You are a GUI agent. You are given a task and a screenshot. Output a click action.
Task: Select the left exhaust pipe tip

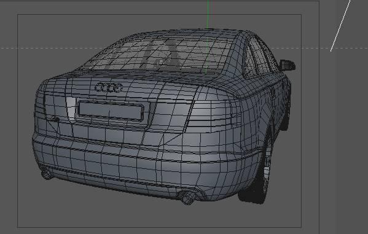coord(47,174)
